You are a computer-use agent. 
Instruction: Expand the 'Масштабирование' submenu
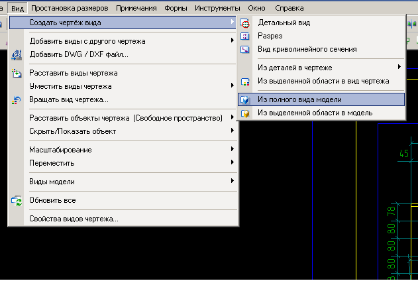point(232,150)
